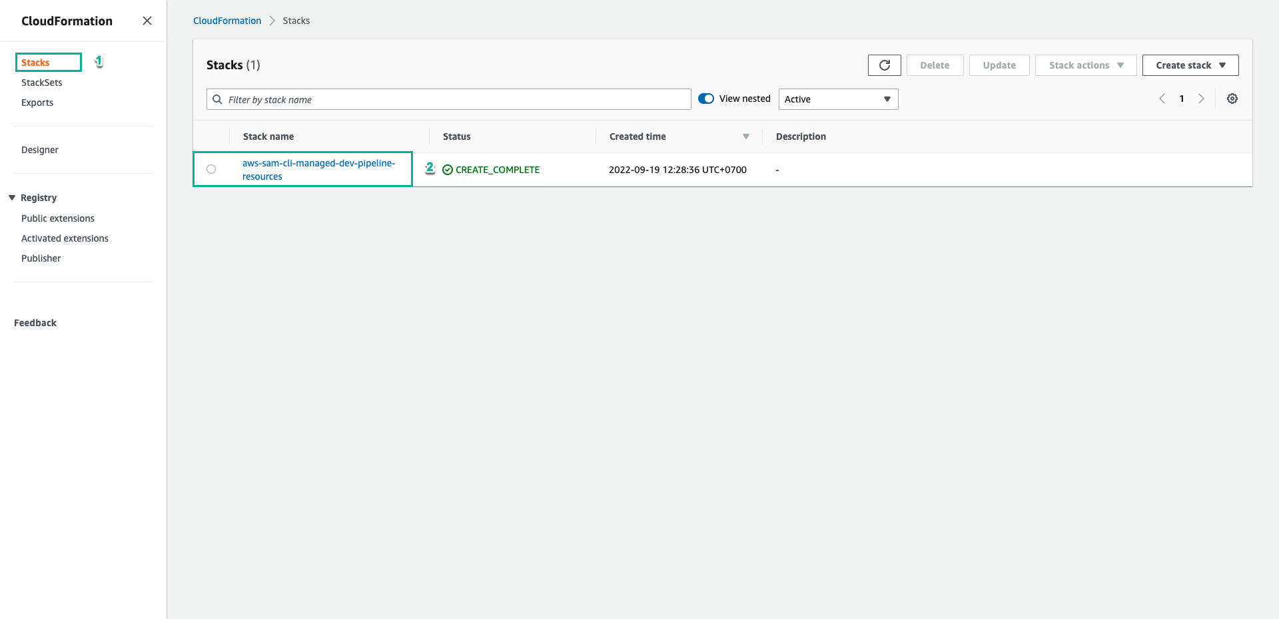Open Stacks in the sidebar
1279x619 pixels.
click(35, 63)
